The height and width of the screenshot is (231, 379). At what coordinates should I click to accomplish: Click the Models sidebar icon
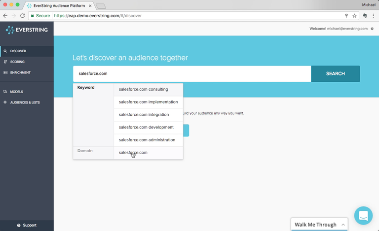pos(5,92)
